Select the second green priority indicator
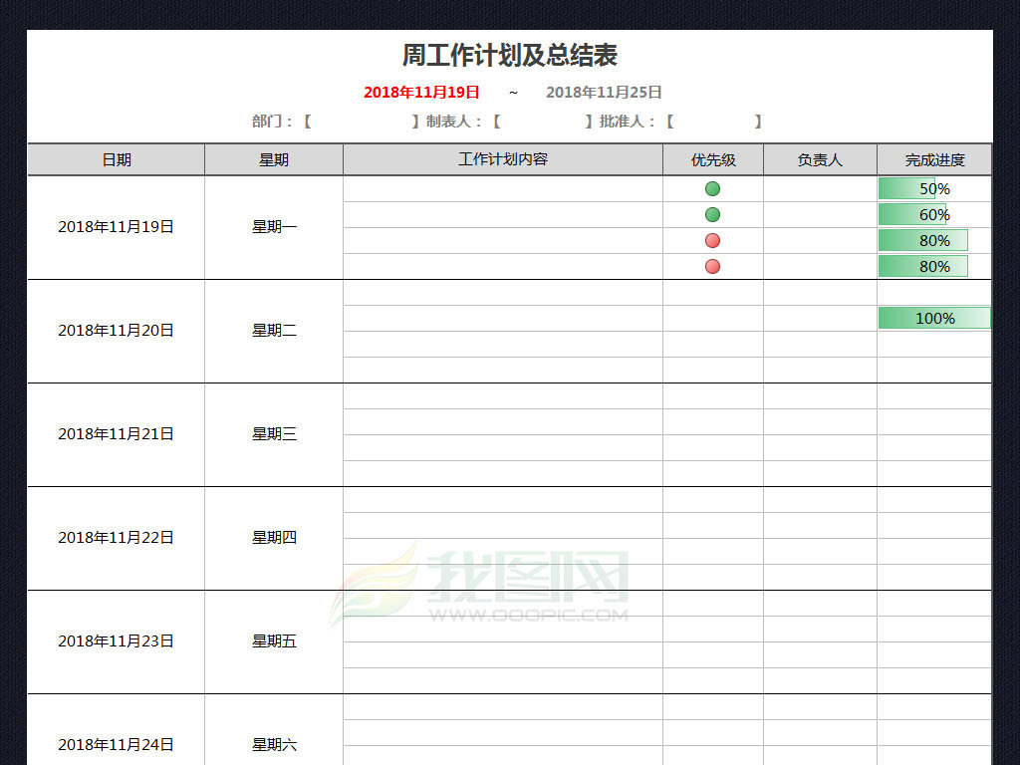This screenshot has height=765, width=1020. pyautogui.click(x=712, y=214)
